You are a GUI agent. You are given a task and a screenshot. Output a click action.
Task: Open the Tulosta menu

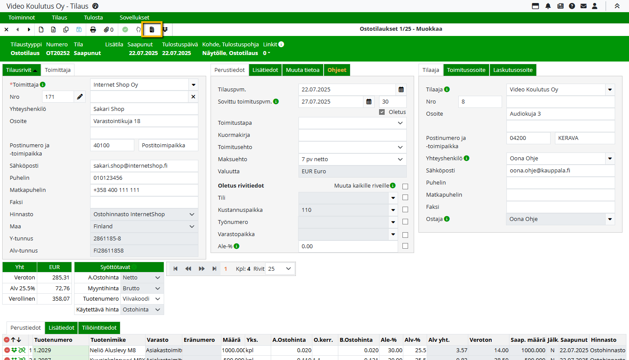pyautogui.click(x=93, y=18)
